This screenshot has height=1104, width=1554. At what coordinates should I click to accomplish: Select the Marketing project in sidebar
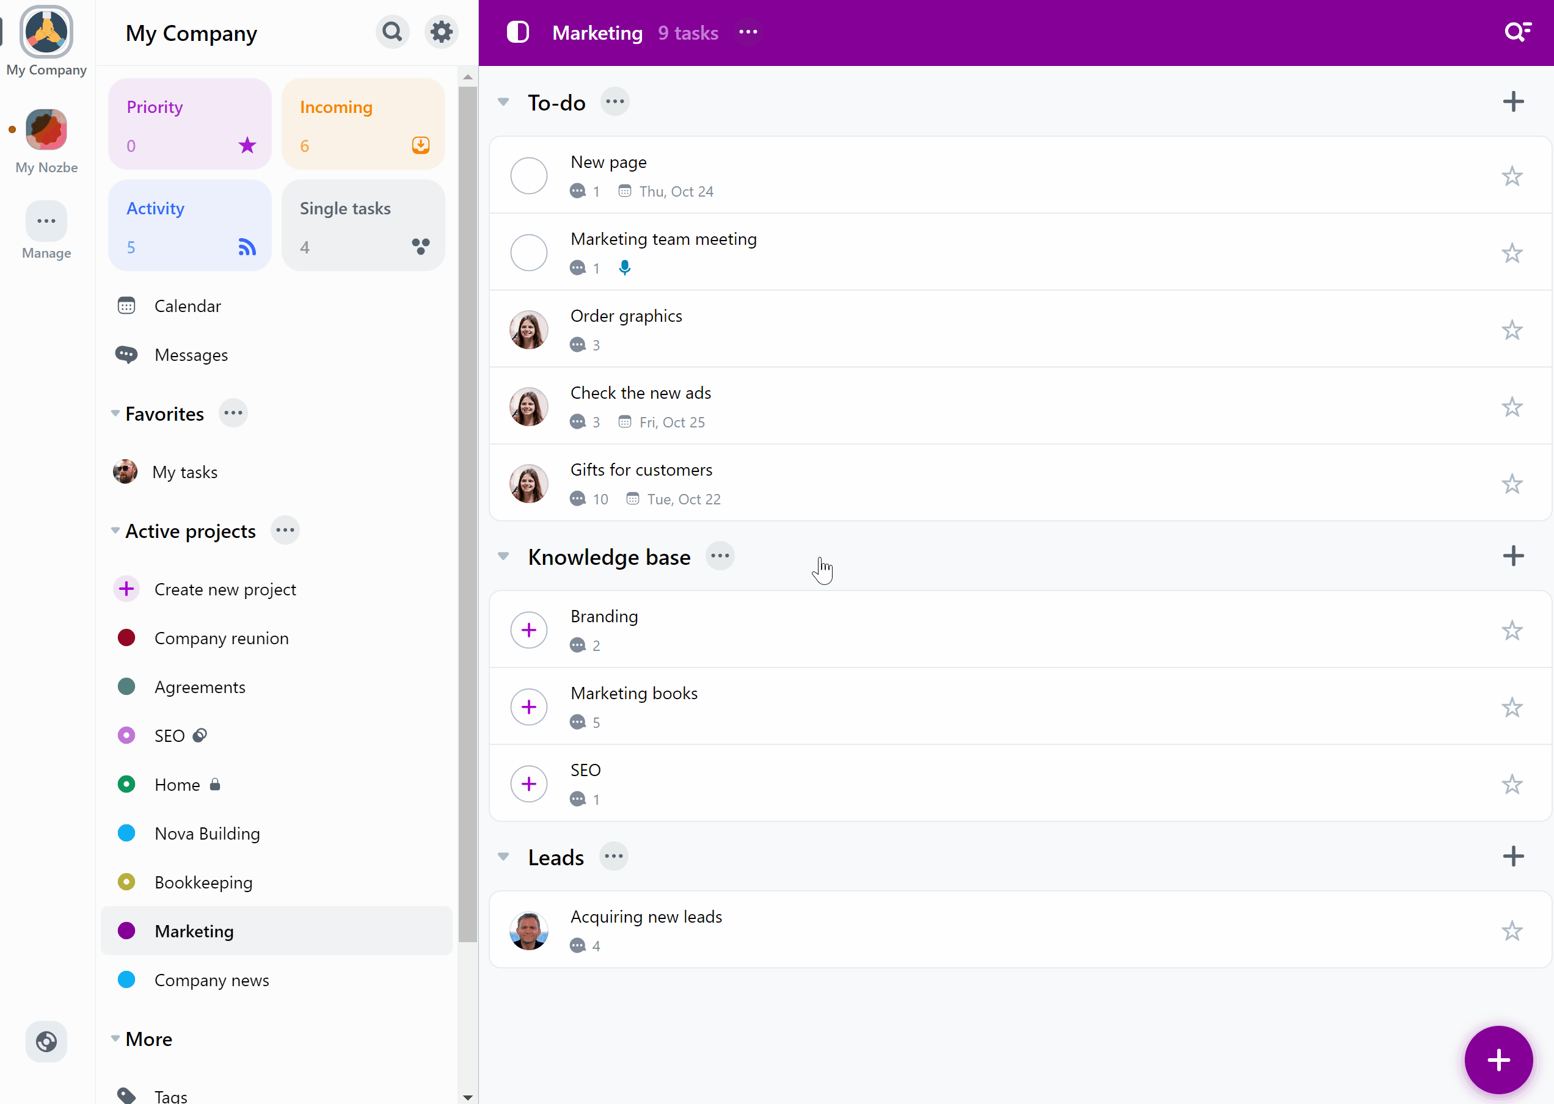tap(194, 931)
